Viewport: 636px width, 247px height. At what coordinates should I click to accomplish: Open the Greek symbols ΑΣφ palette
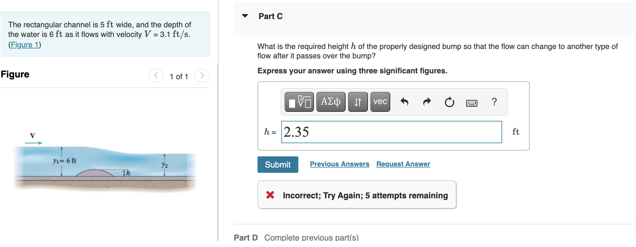(331, 102)
